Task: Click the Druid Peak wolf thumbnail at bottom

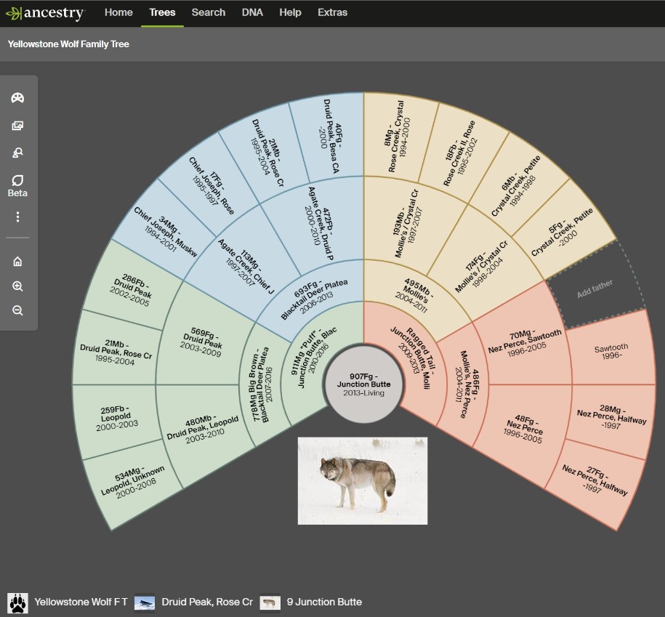Action: [x=144, y=602]
